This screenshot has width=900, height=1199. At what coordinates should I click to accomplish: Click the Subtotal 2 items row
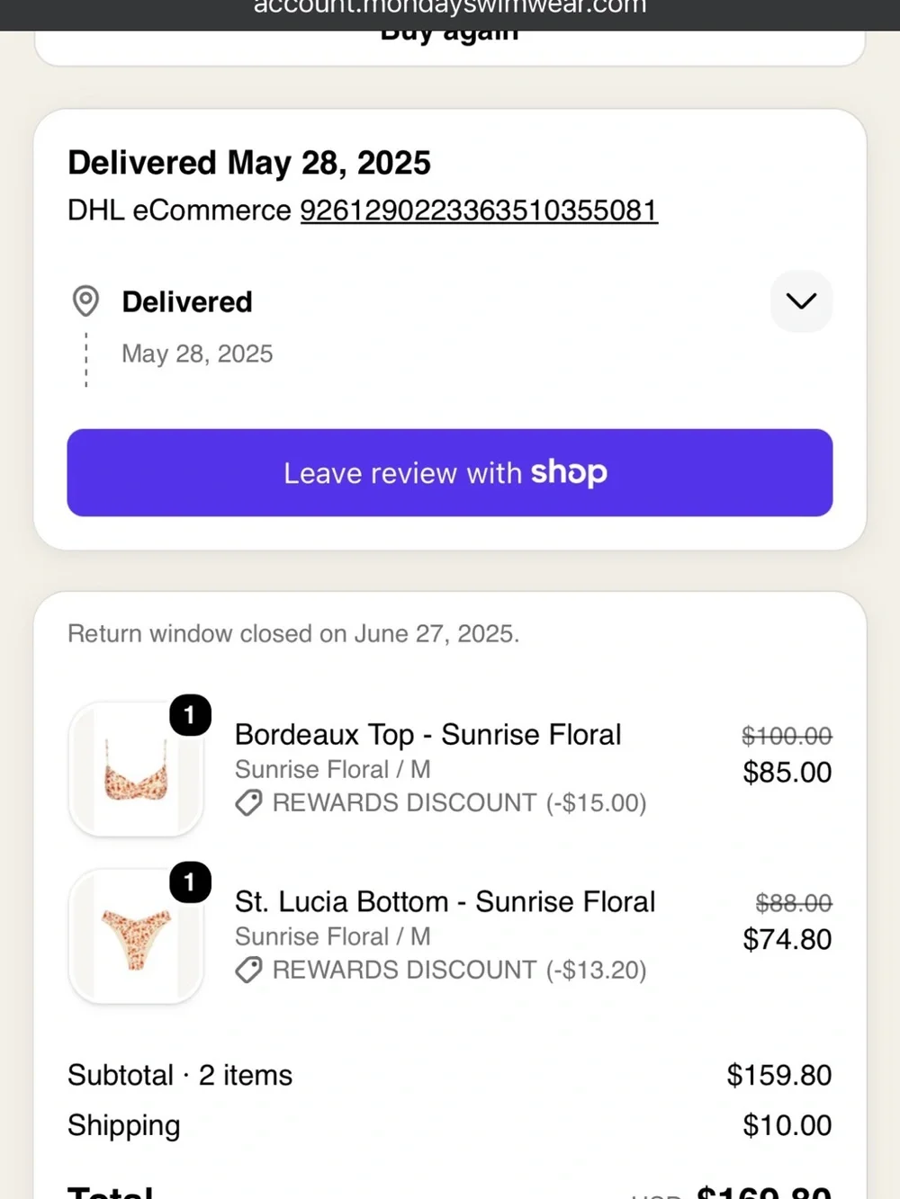pos(450,1075)
